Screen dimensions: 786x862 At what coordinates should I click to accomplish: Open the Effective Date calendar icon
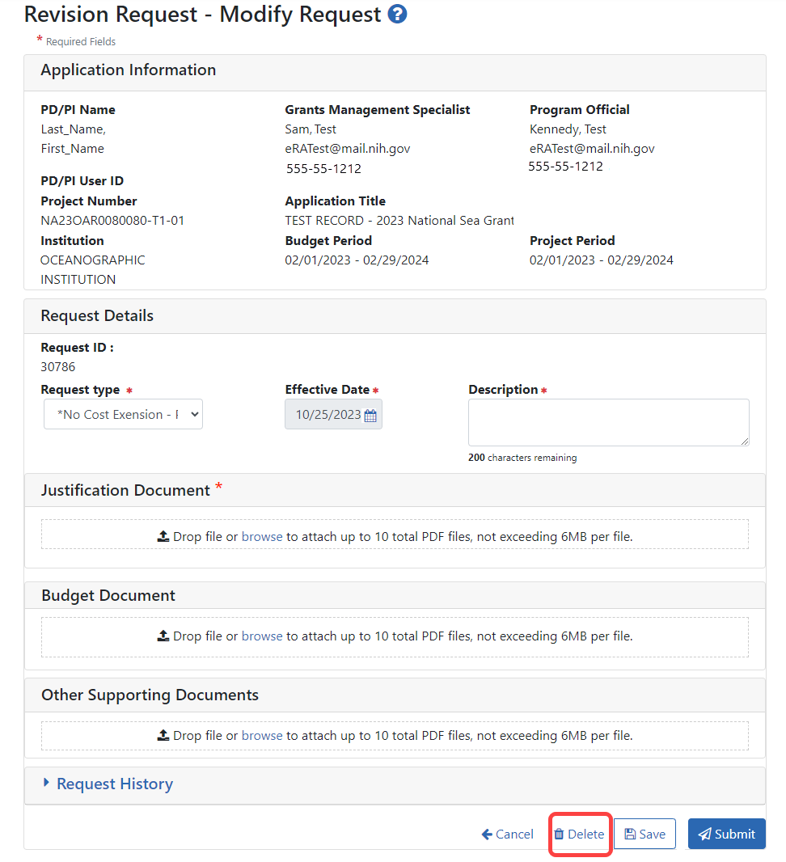click(370, 416)
